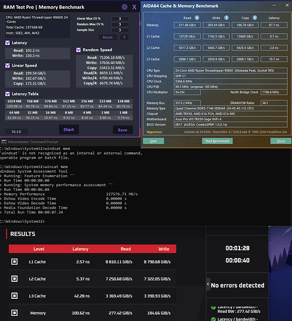Screen dimensions: 292x321
Task: Click Write column header in Results
Action: coord(164,249)
